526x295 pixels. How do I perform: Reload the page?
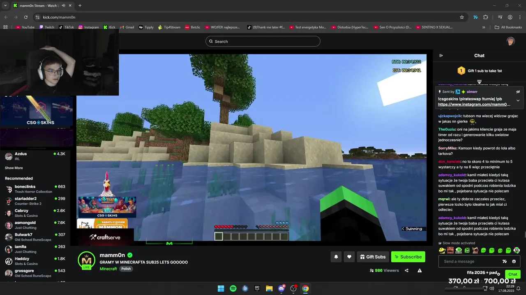pos(25,17)
